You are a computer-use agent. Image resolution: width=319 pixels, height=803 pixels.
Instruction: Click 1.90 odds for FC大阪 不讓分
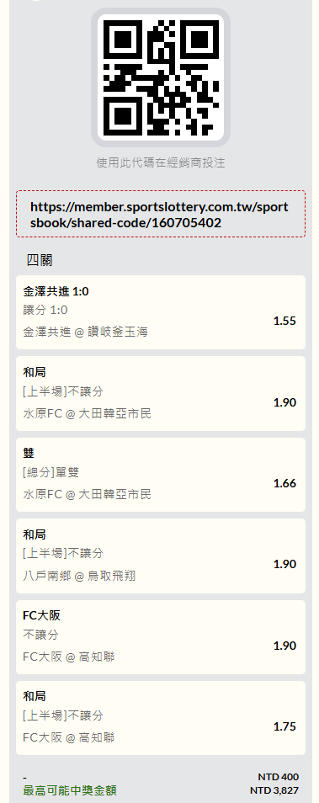point(284,646)
